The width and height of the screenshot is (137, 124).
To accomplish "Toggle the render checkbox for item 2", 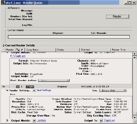I will 11,87.
